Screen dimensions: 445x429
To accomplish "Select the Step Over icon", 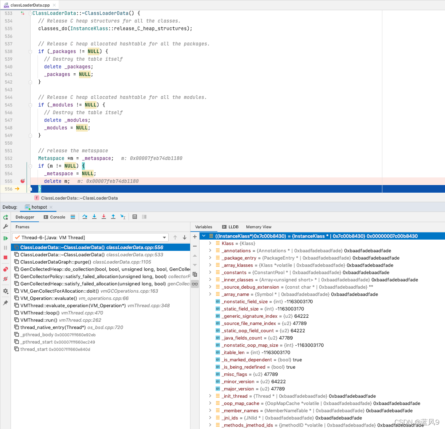I will point(85,217).
